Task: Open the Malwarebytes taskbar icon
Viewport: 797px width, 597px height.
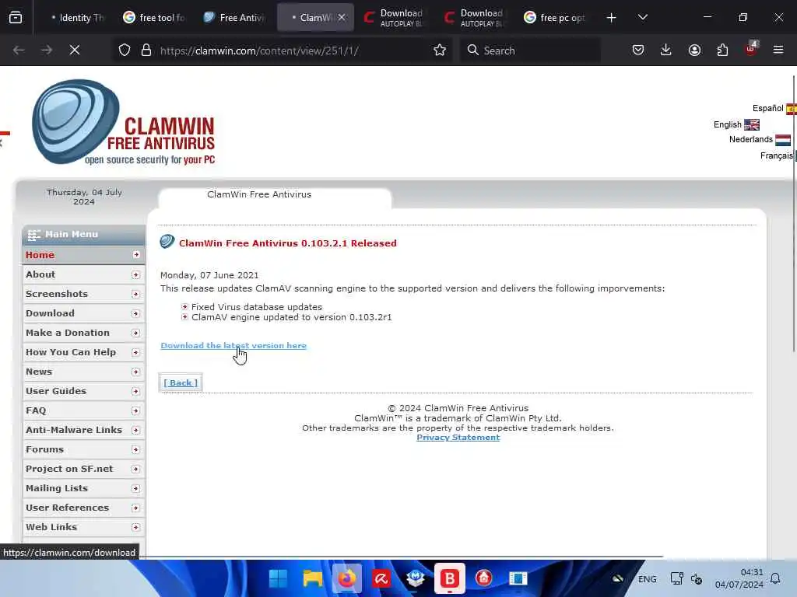Action: pos(416,578)
